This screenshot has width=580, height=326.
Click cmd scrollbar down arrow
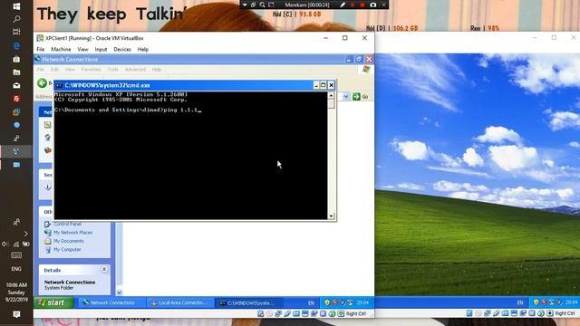[331, 216]
